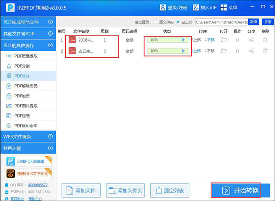
Task: Click PDF icon of 去云南 file
Action: point(72,51)
